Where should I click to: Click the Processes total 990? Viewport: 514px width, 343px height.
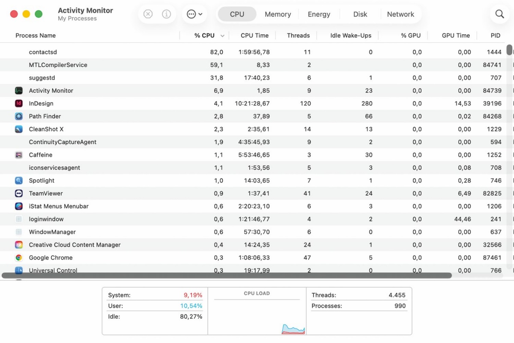click(400, 306)
